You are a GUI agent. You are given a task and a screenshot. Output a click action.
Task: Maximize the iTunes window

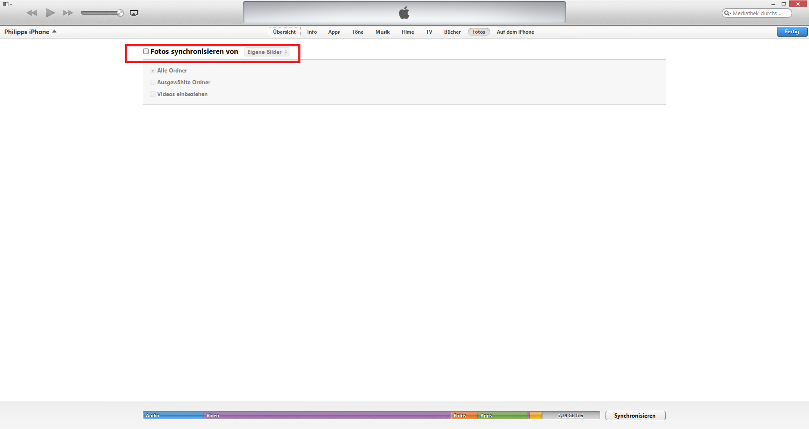[784, 4]
